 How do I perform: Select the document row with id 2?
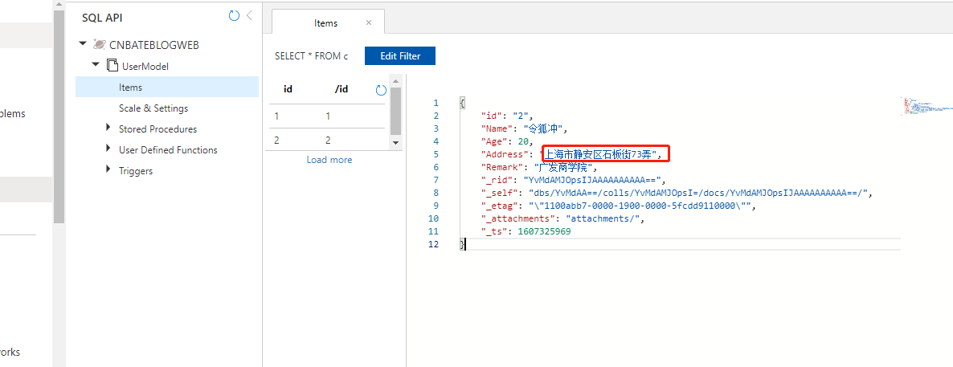[327, 140]
